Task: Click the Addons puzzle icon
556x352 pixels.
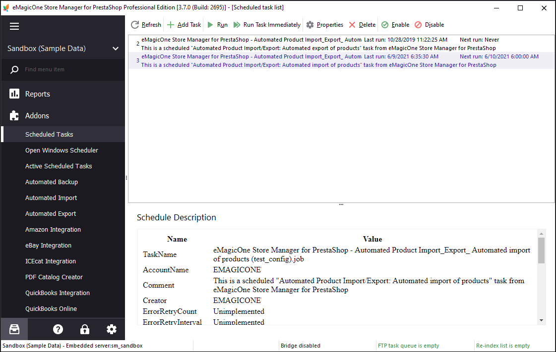Action: (14, 116)
